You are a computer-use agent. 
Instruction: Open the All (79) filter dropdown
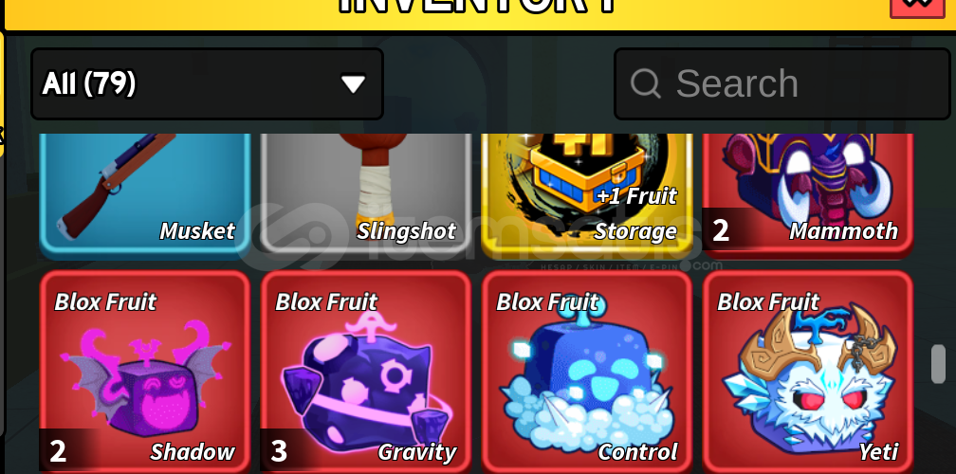[x=208, y=84]
